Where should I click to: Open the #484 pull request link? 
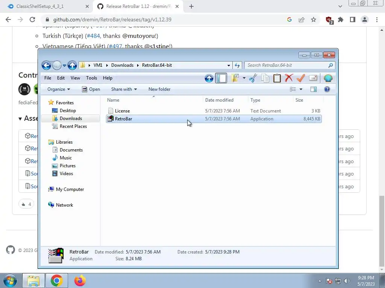(93, 36)
